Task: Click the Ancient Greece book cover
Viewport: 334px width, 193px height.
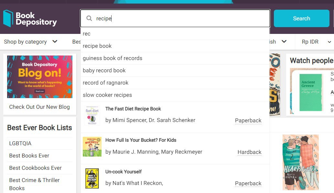Action: click(x=311, y=92)
